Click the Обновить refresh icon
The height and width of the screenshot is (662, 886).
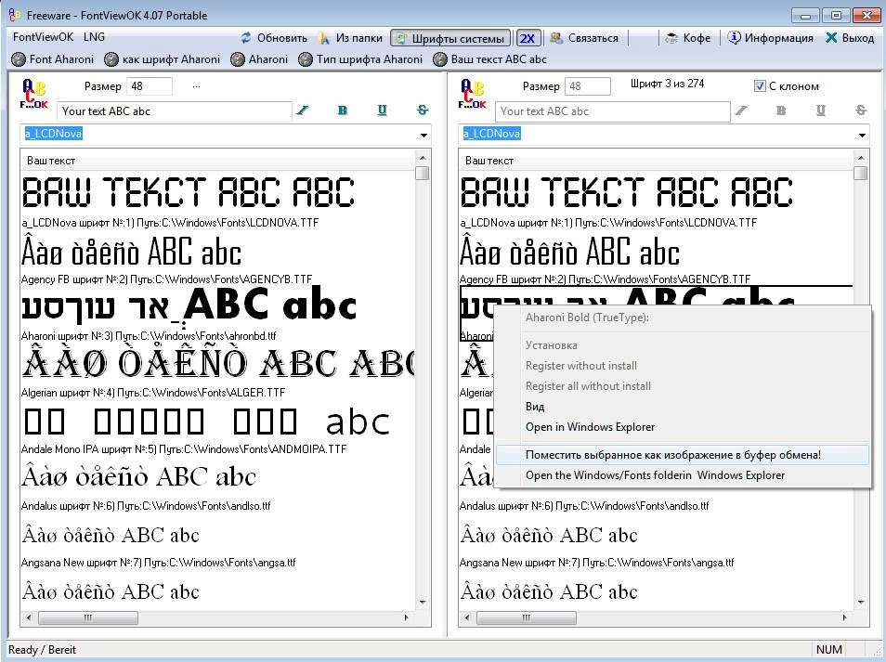click(245, 38)
